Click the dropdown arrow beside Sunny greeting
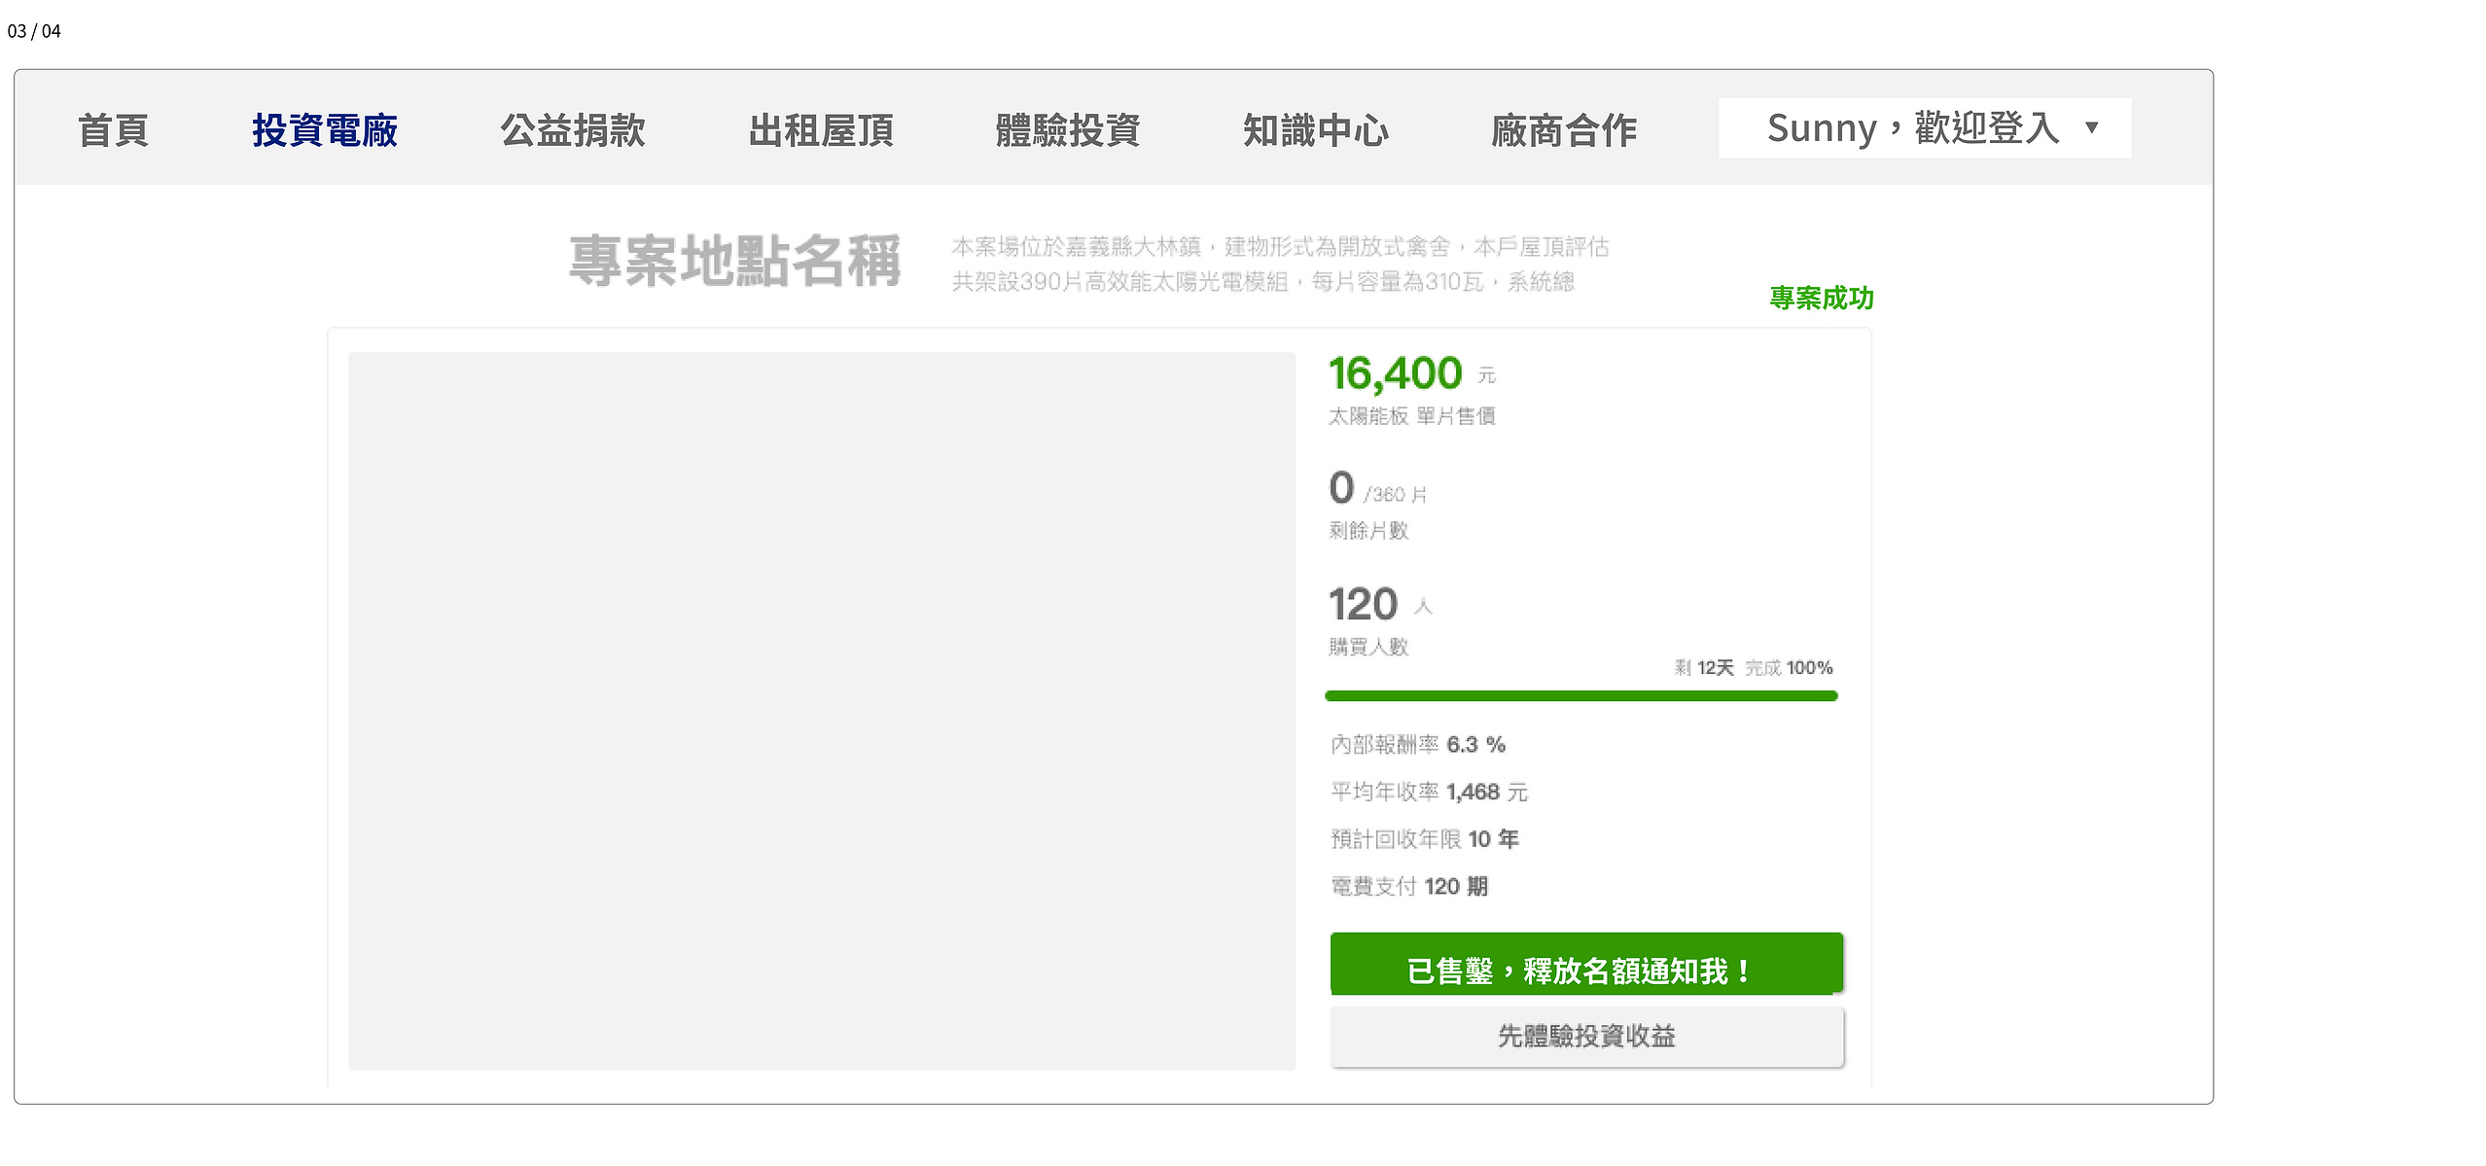 (2092, 127)
